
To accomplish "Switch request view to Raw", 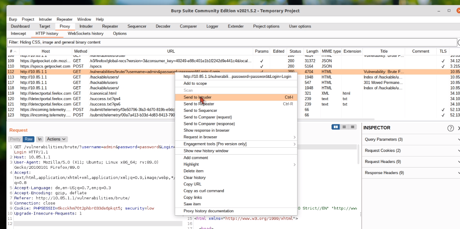I will point(28,139).
